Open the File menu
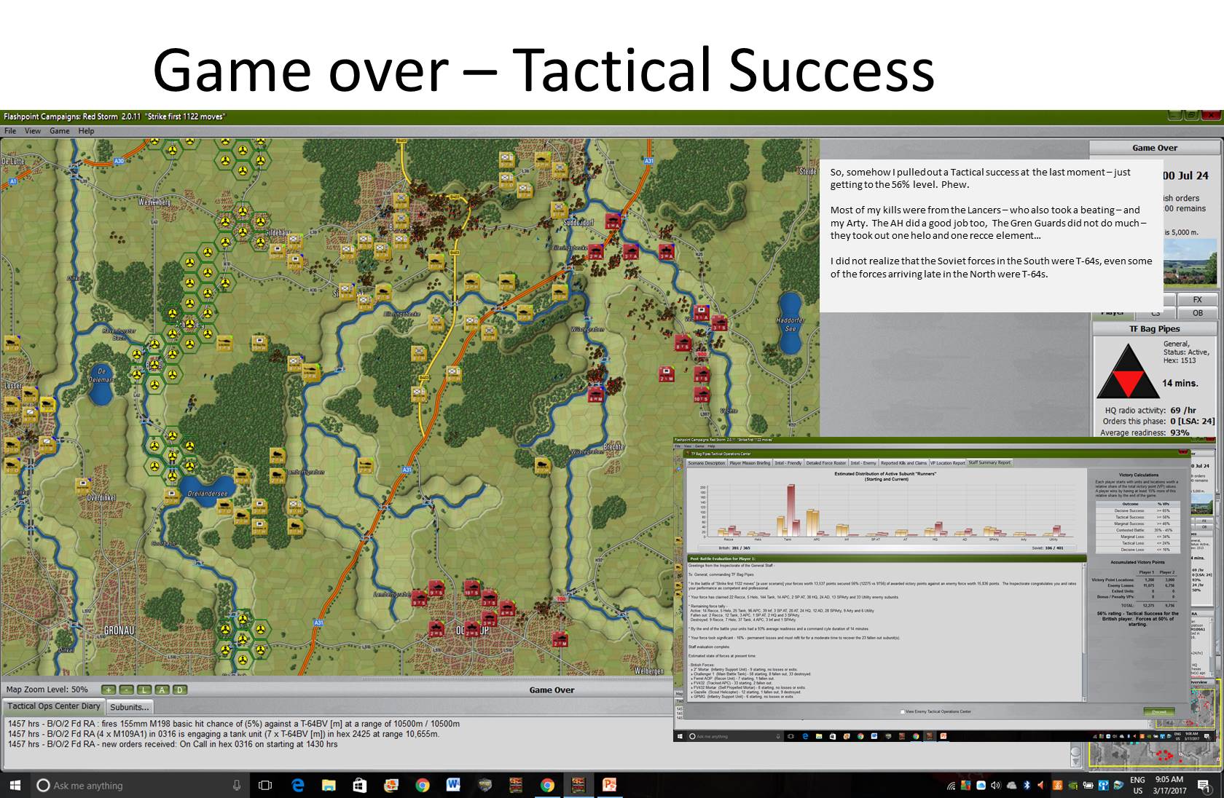 click(x=10, y=131)
